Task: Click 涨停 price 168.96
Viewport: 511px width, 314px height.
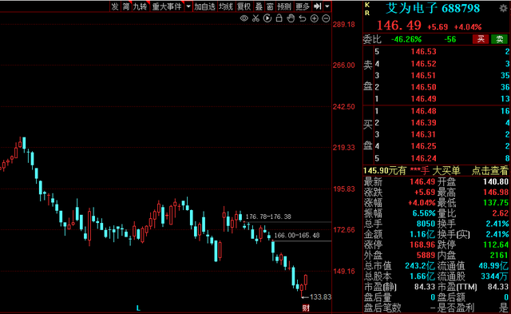Action: click(422, 244)
